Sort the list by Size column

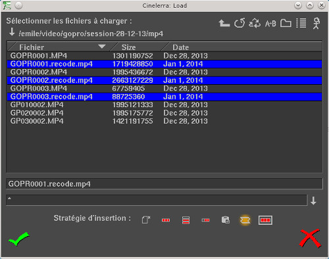pos(128,47)
